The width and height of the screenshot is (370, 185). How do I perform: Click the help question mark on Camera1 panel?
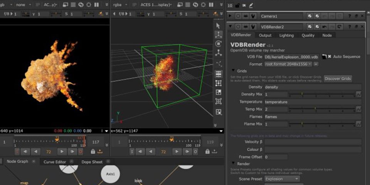[x=349, y=16]
